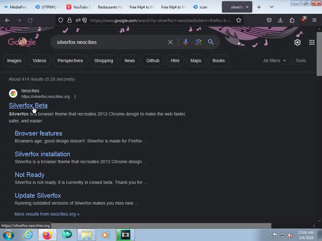Open the Update Silverfox sublink
This screenshot has width=322, height=241.
[x=38, y=195]
